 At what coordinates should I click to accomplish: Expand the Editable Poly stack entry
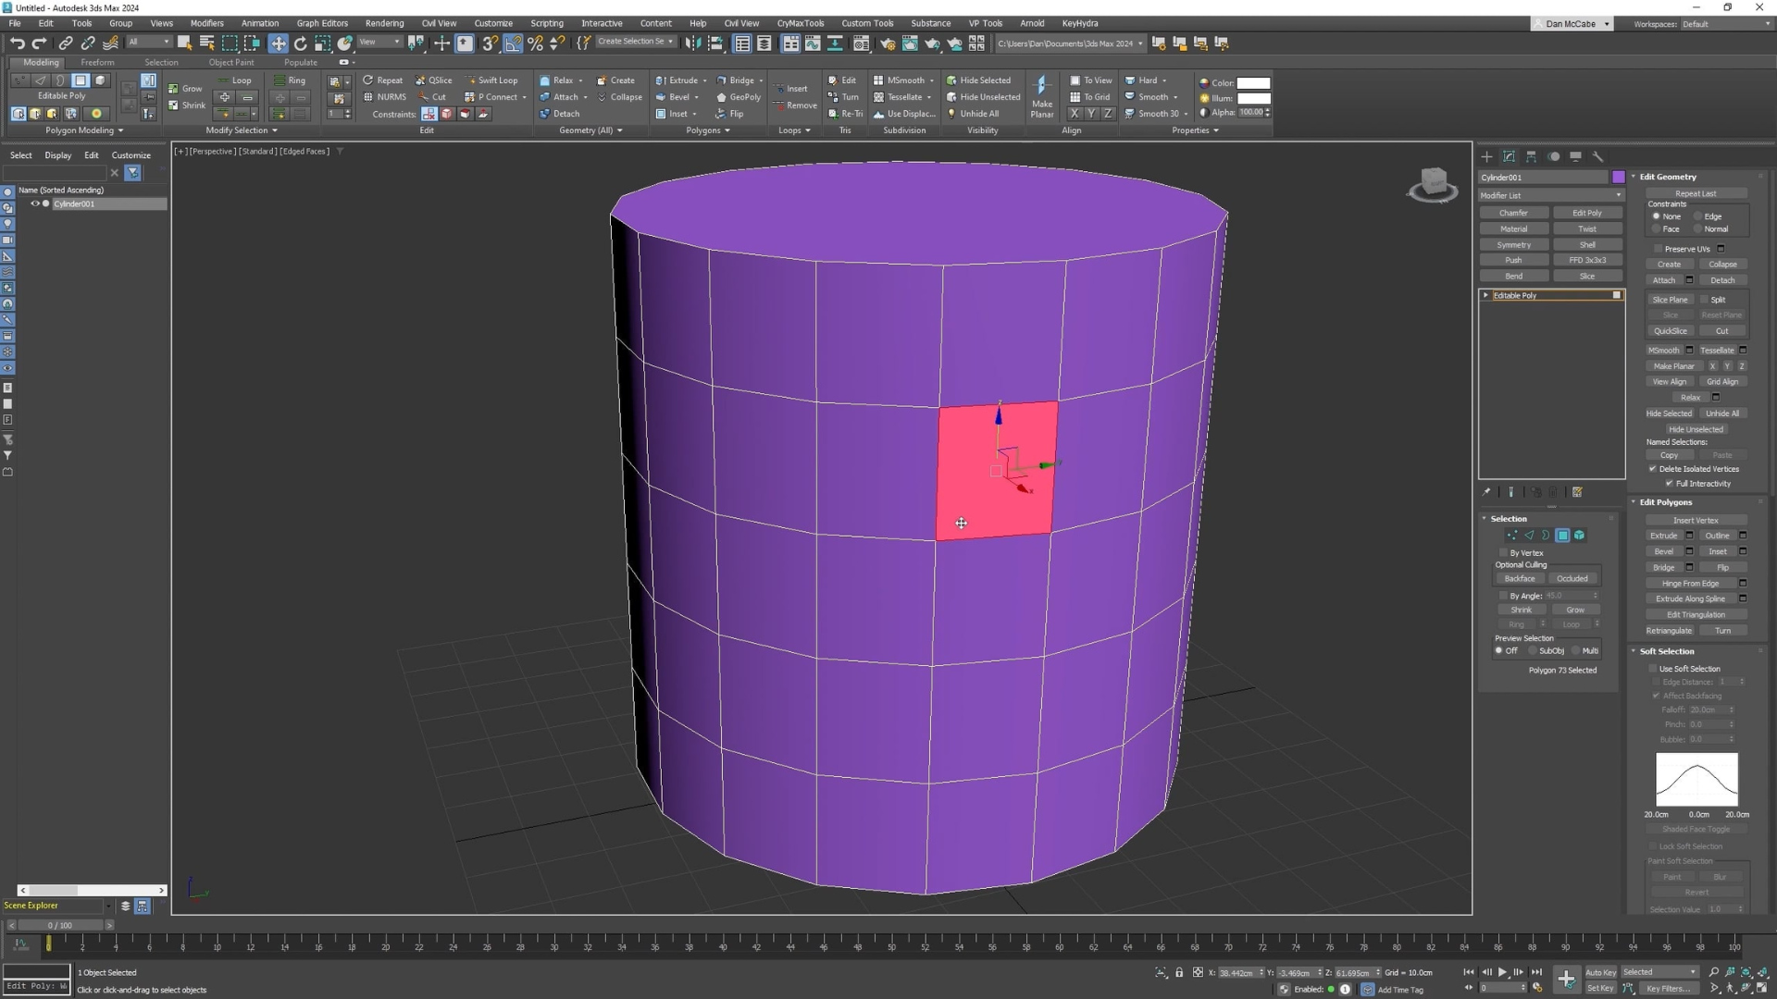tap(1486, 295)
